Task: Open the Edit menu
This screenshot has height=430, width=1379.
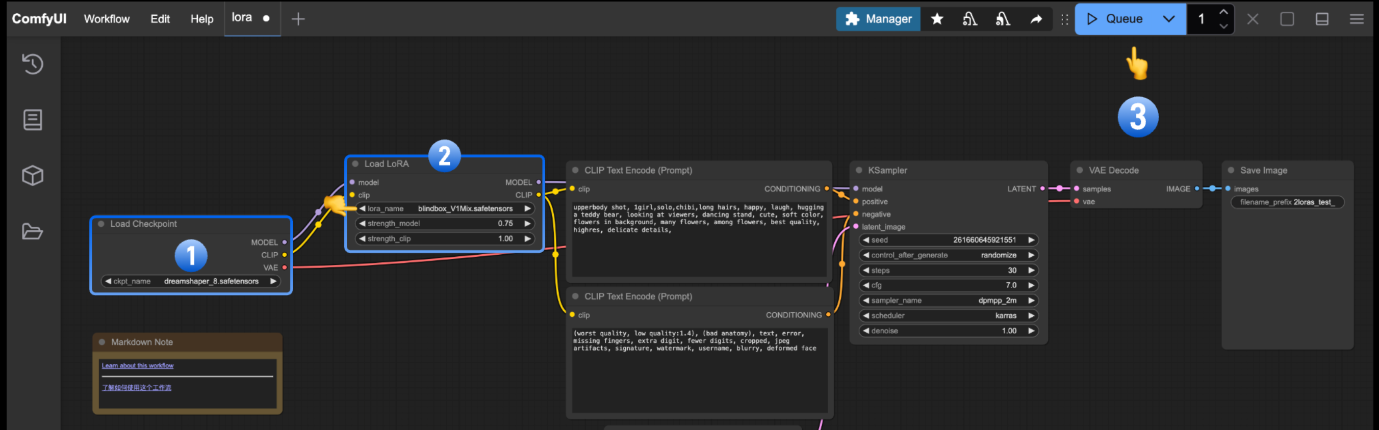Action: click(160, 19)
